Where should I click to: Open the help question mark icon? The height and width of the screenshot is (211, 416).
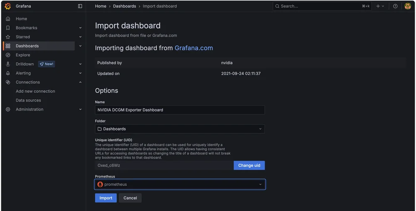tap(395, 6)
